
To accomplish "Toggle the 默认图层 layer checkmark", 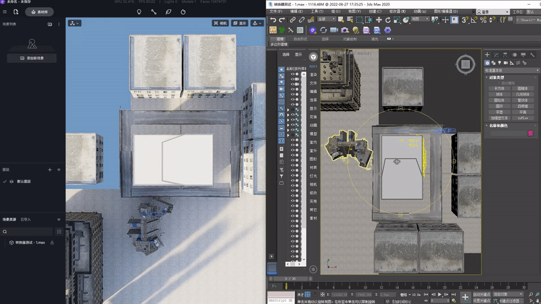I will [5, 182].
